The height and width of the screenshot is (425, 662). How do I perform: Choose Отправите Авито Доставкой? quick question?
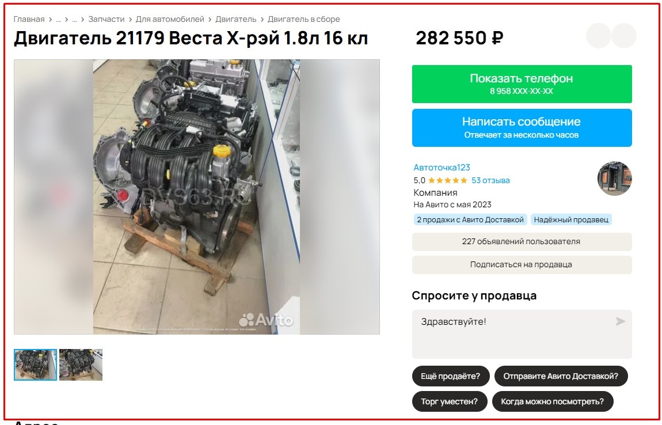tap(561, 376)
